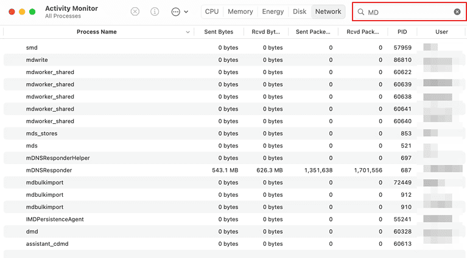Clear the search field text

coord(457,12)
